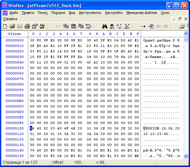Open Find Hex Values binoculars icon

tap(112, 26)
